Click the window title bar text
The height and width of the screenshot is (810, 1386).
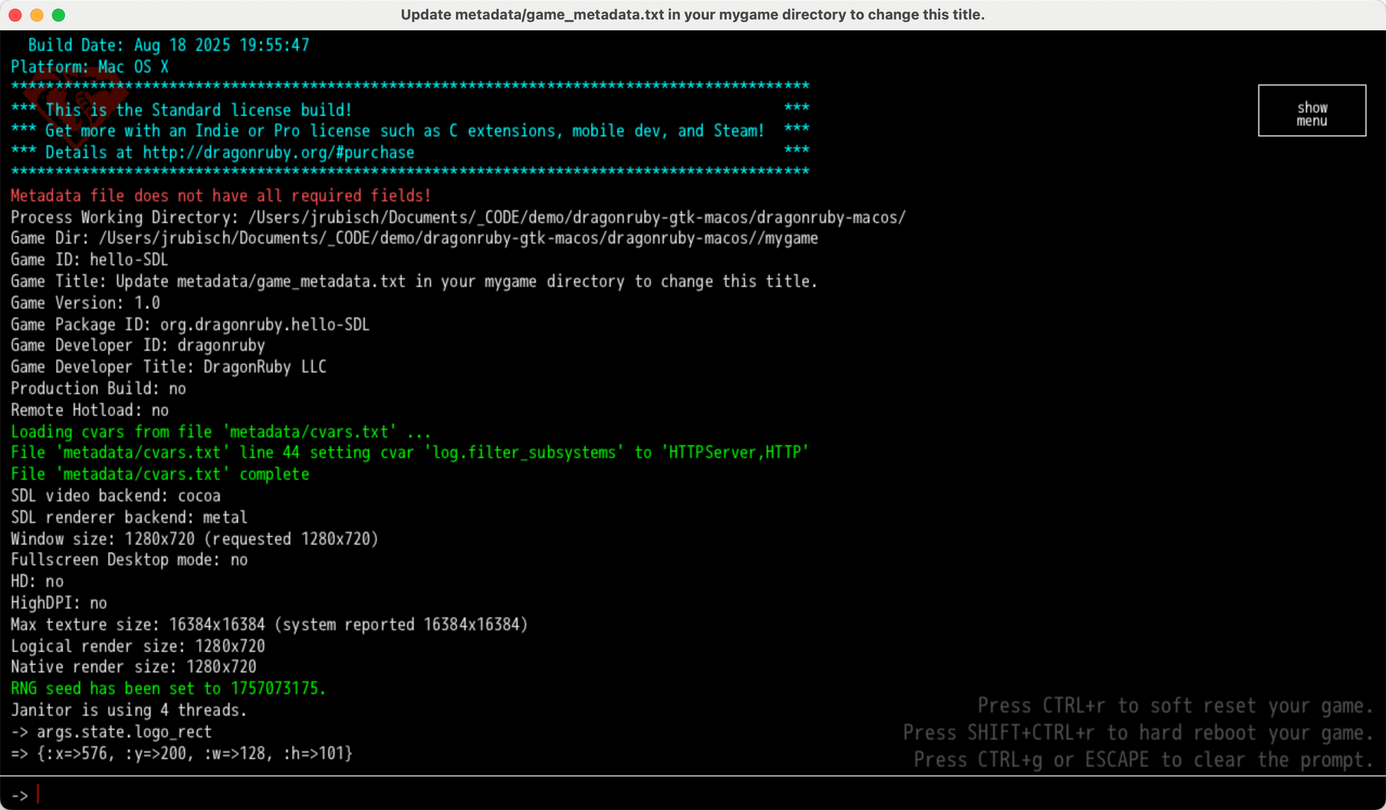tap(692, 15)
